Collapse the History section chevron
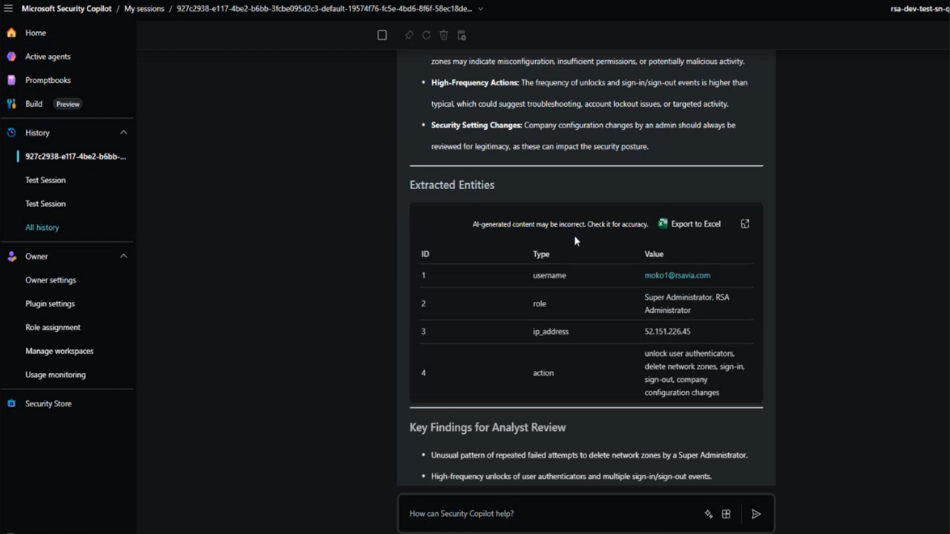950x534 pixels. [123, 133]
